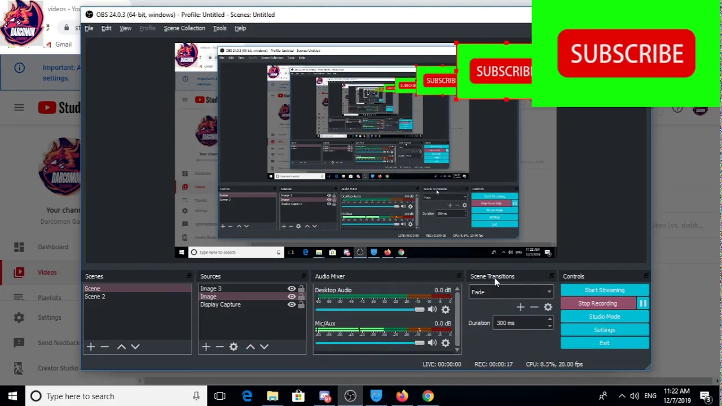Image resolution: width=722 pixels, height=406 pixels.
Task: Switch to Chrome from the taskbar
Action: 428,396
